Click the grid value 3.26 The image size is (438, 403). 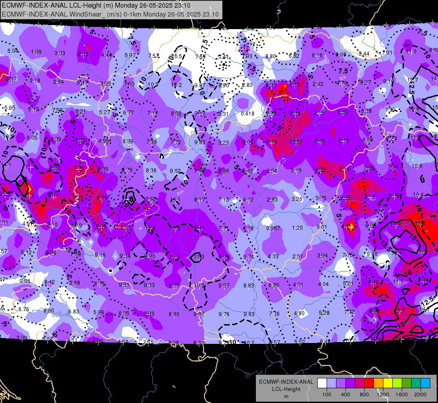point(297,199)
